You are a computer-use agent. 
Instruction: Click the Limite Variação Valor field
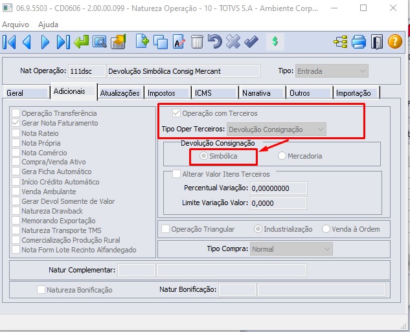[x=279, y=203]
